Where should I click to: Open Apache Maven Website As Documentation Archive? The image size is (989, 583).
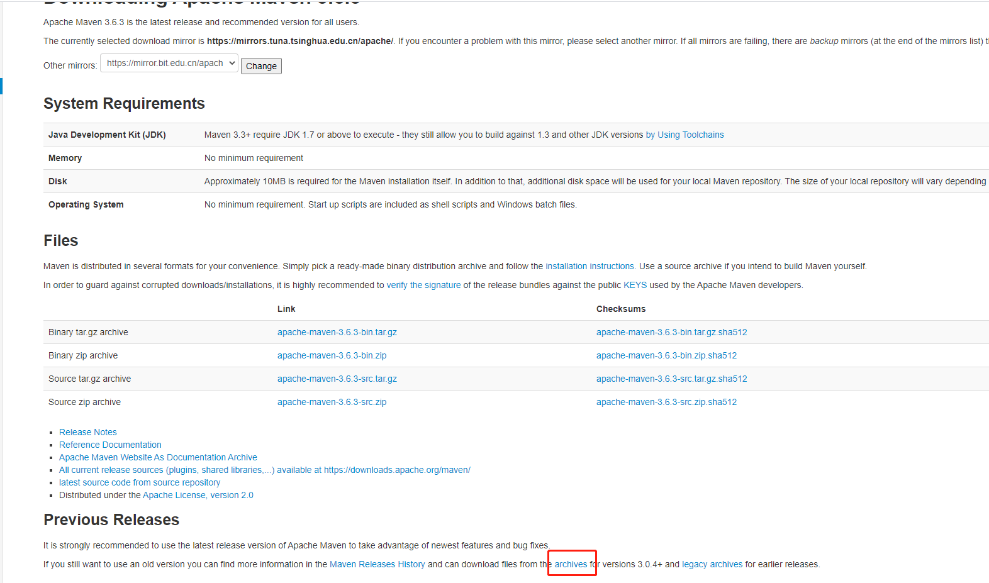pos(158,457)
